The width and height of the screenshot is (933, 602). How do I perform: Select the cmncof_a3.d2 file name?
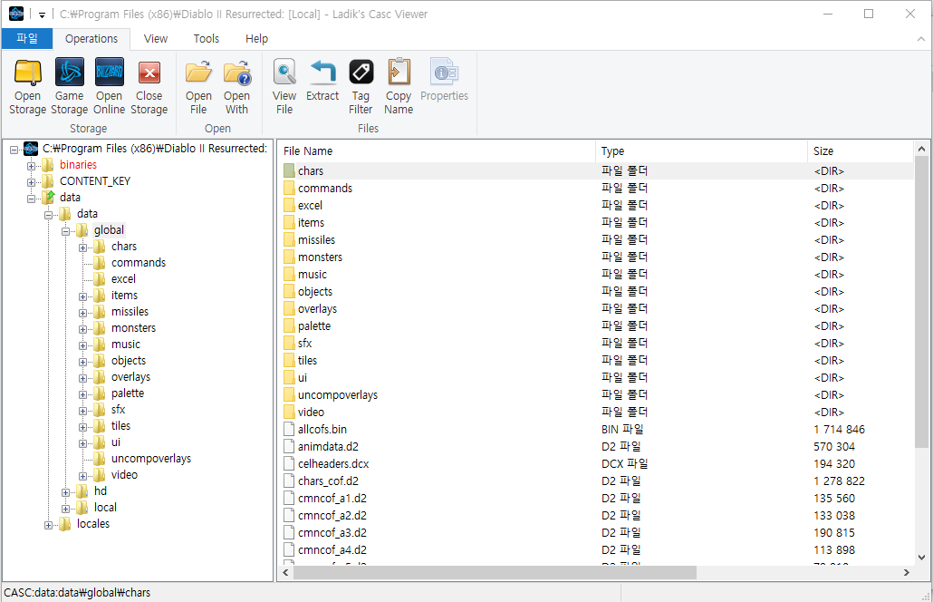pos(332,533)
